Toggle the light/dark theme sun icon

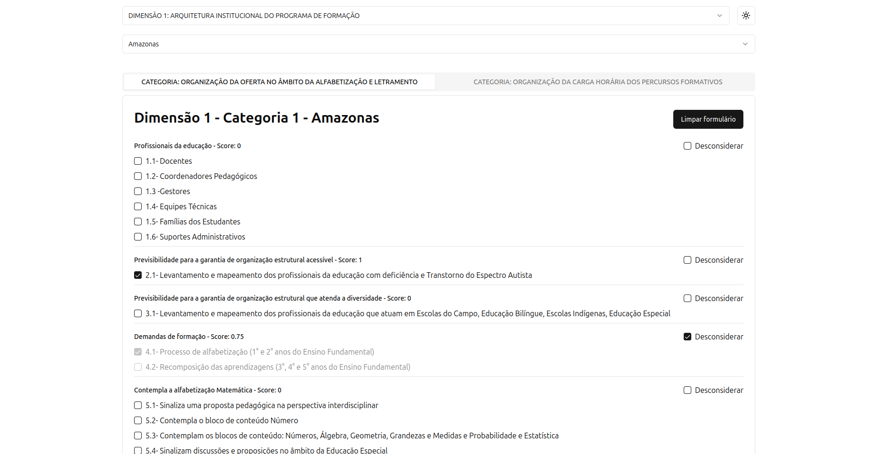tap(746, 16)
